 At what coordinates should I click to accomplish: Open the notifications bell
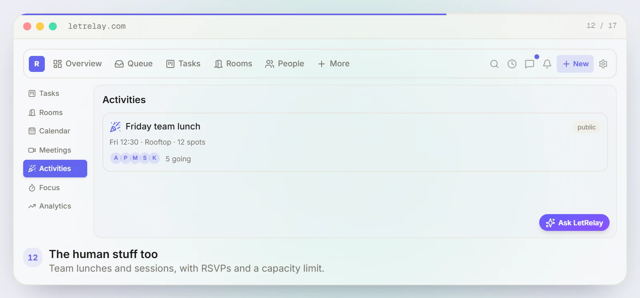pyautogui.click(x=547, y=64)
